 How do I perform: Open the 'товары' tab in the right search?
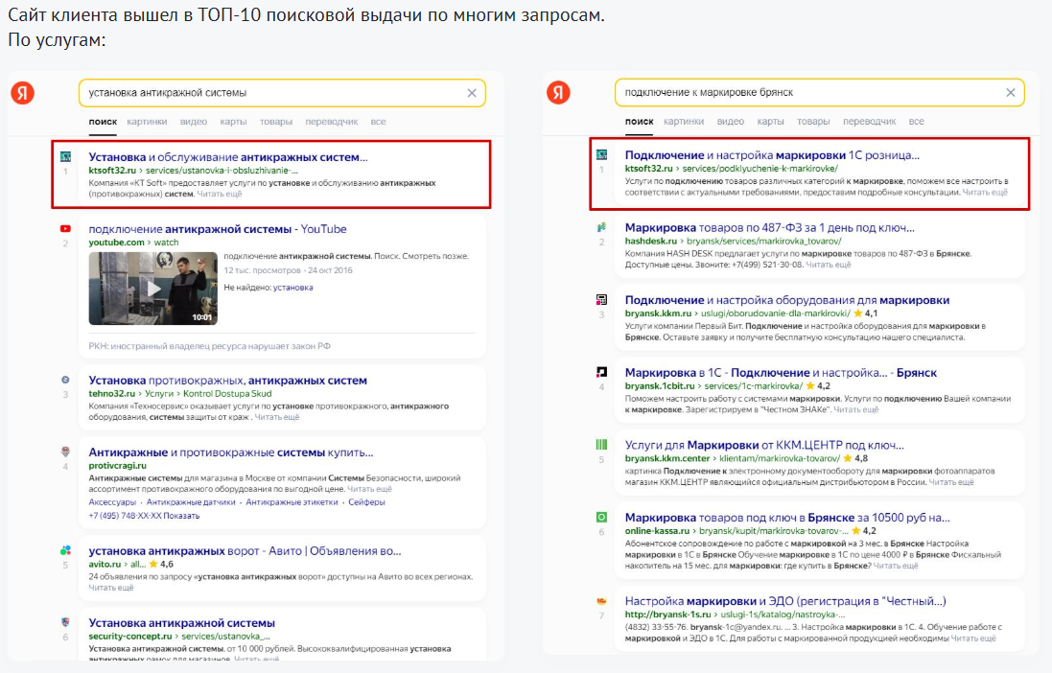tap(813, 122)
